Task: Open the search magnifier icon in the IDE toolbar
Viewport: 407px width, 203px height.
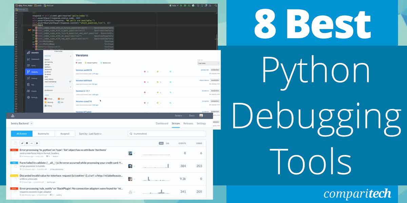Action: point(215,6)
